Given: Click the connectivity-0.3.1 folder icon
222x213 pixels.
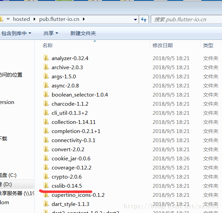Looking at the screenshot, I should pyautogui.click(x=46, y=140).
